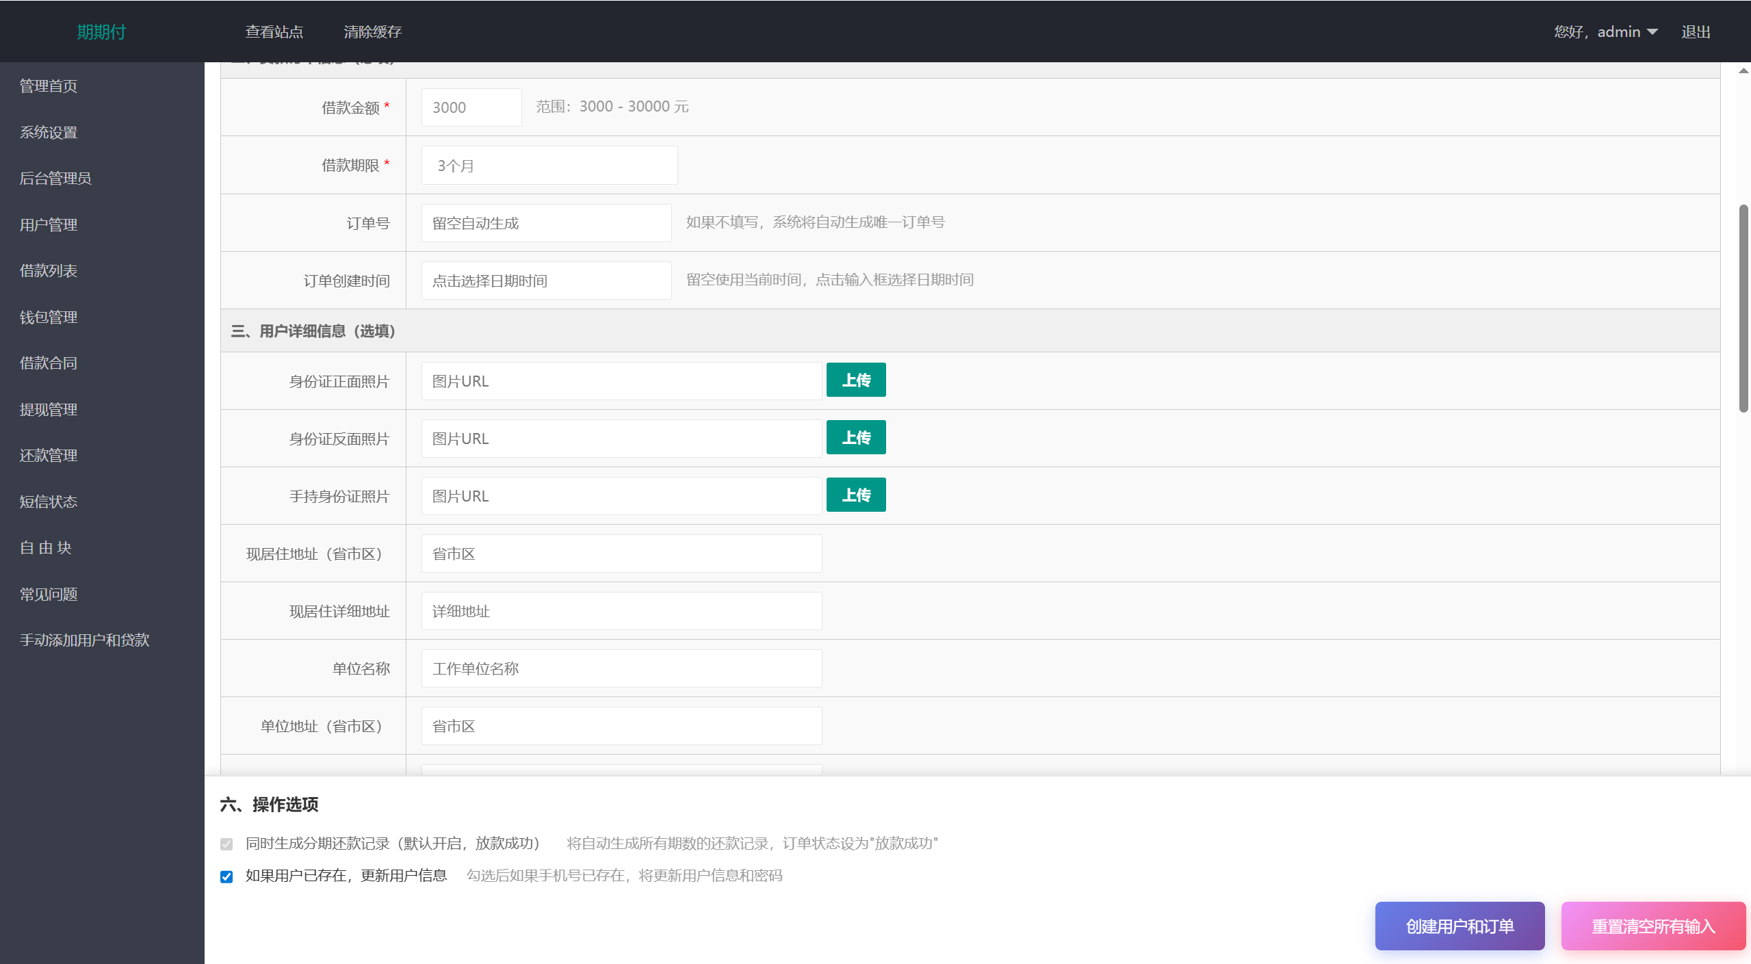
Task: Click the 退出 logout link
Action: [1696, 32]
